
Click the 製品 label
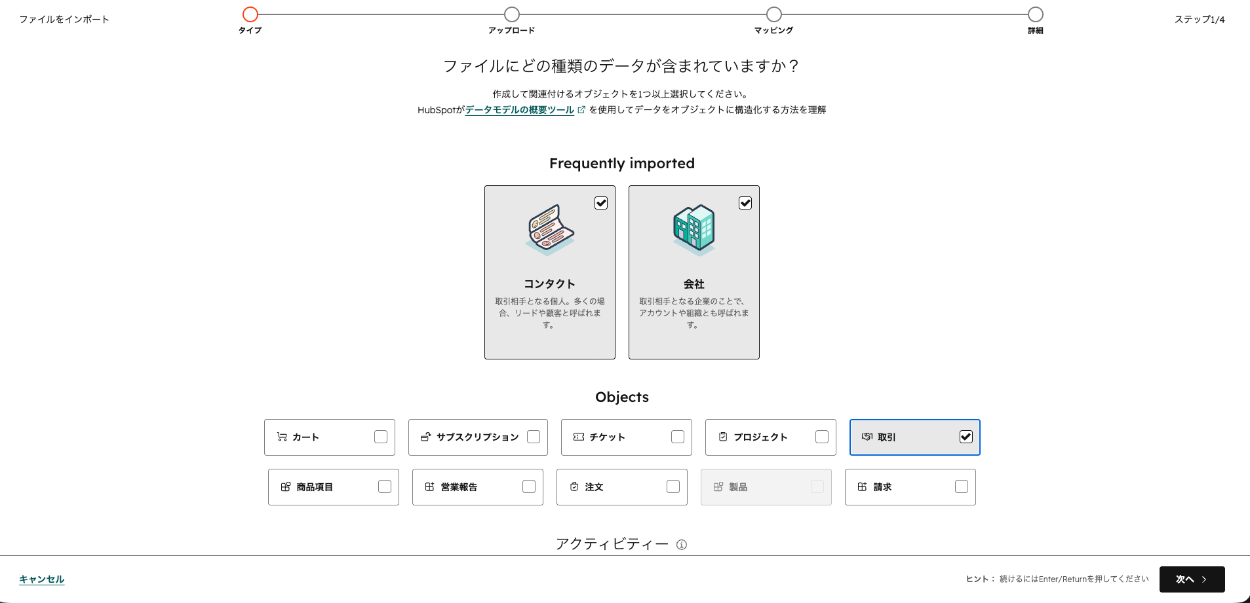738,486
